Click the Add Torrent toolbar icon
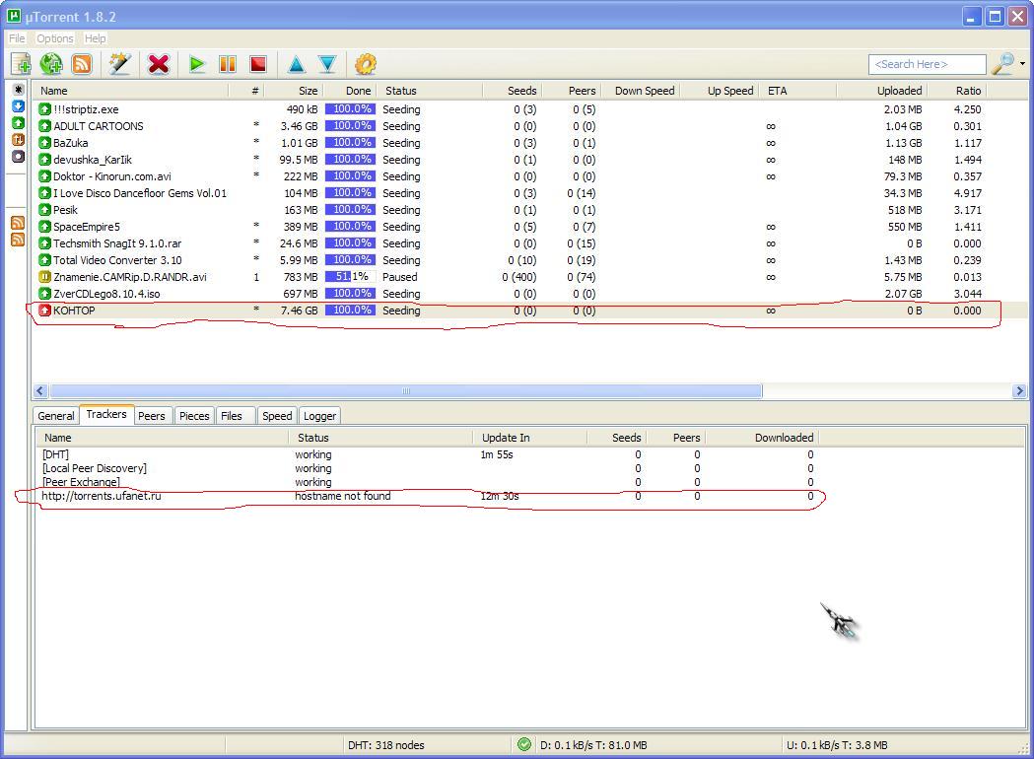The width and height of the screenshot is (1034, 759). click(x=21, y=64)
